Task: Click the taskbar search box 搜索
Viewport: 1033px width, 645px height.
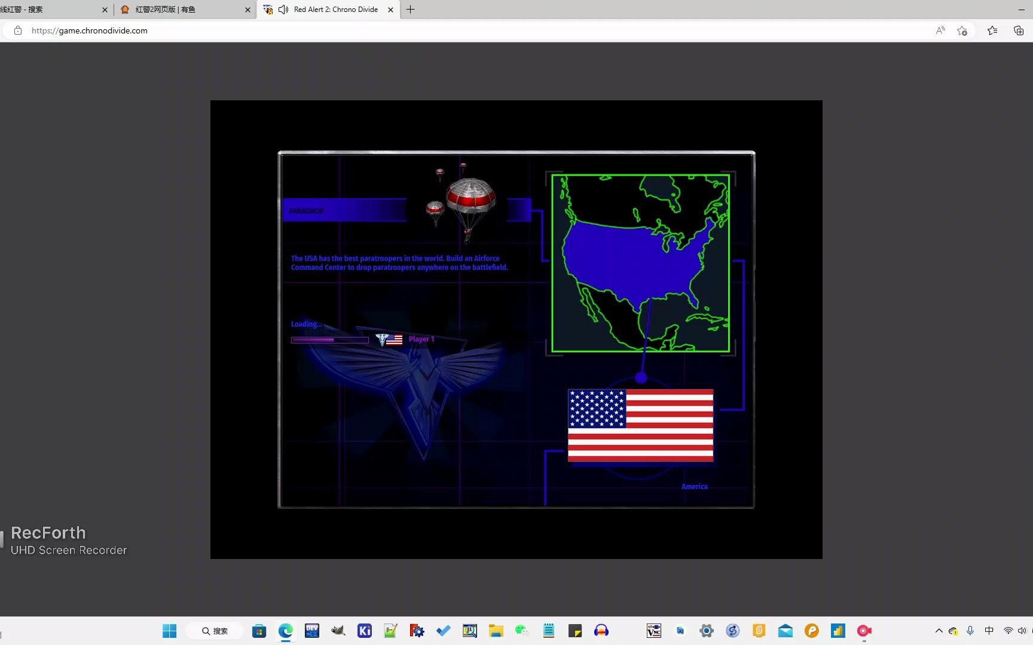Action: pos(215,631)
